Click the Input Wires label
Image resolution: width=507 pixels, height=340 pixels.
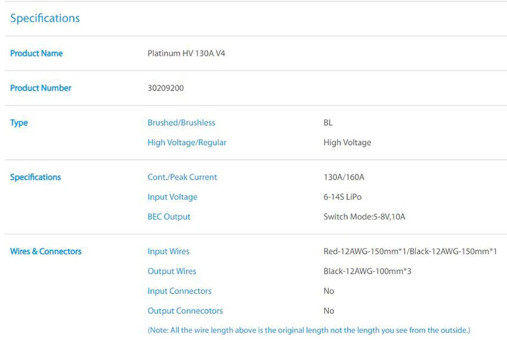(168, 251)
